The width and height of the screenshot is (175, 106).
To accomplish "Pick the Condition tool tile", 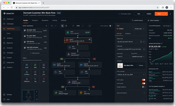I will pos(27,73).
